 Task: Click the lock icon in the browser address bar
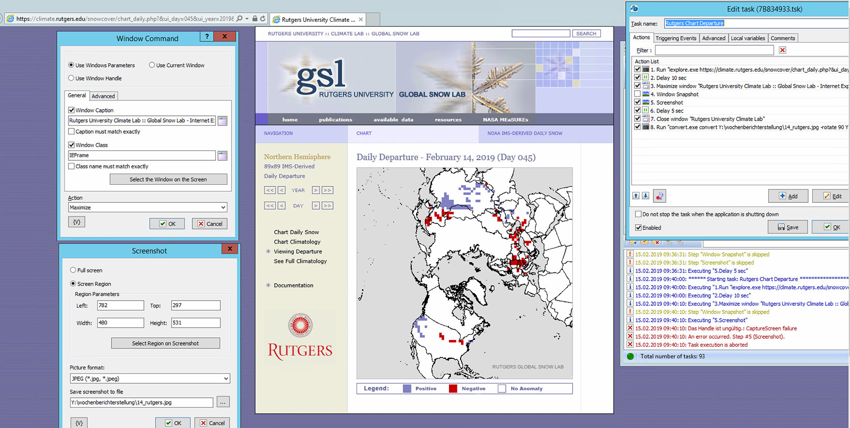click(255, 19)
